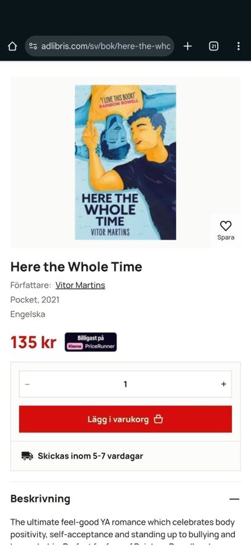Click the Lägg i varukorg button
This screenshot has width=251, height=557.
(125, 419)
